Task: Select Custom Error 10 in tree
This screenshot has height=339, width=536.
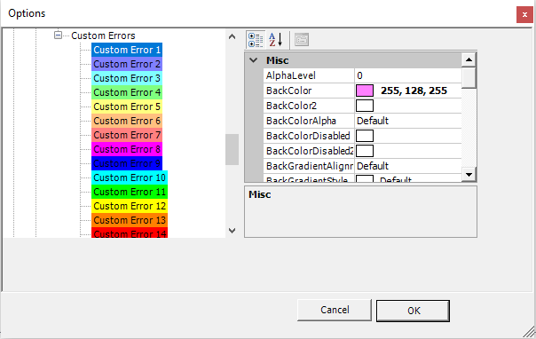Action: click(x=130, y=177)
